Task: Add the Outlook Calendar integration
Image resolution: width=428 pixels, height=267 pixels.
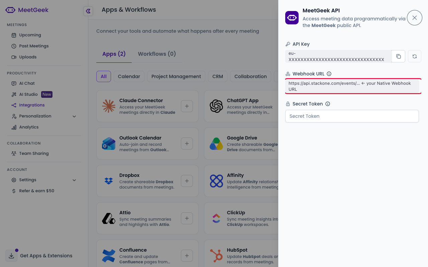Action: pyautogui.click(x=187, y=144)
